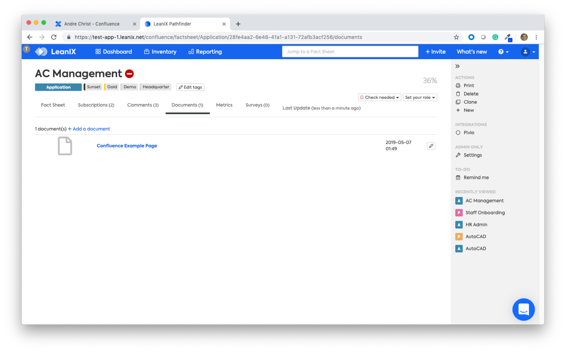
Task: Click the 36% completion indicator
Action: click(x=429, y=80)
